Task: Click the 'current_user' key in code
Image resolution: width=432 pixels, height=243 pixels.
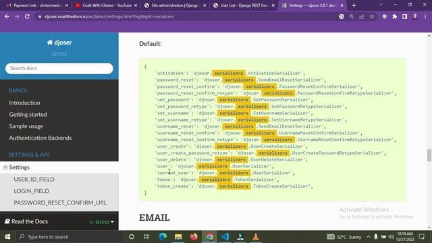Action: coord(173,173)
